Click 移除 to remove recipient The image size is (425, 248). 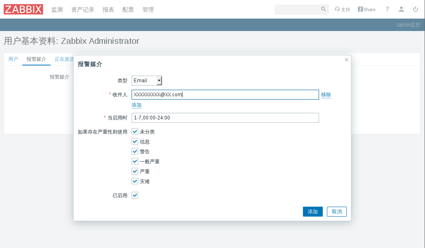point(326,95)
